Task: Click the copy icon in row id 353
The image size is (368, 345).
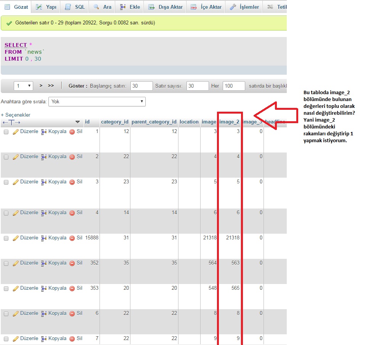Action: 43,289
